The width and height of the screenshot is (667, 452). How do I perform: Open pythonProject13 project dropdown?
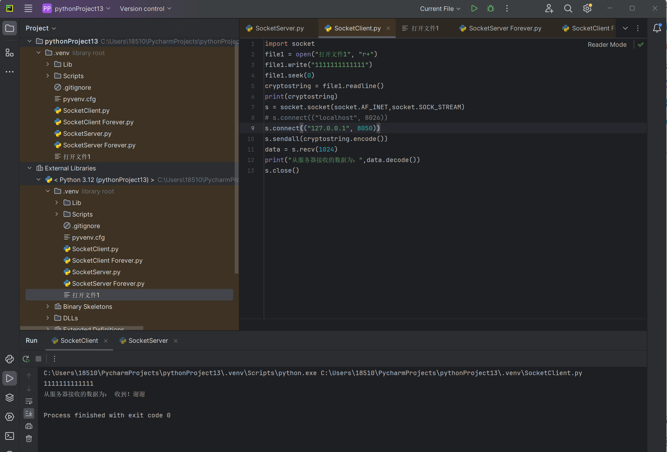[77, 9]
